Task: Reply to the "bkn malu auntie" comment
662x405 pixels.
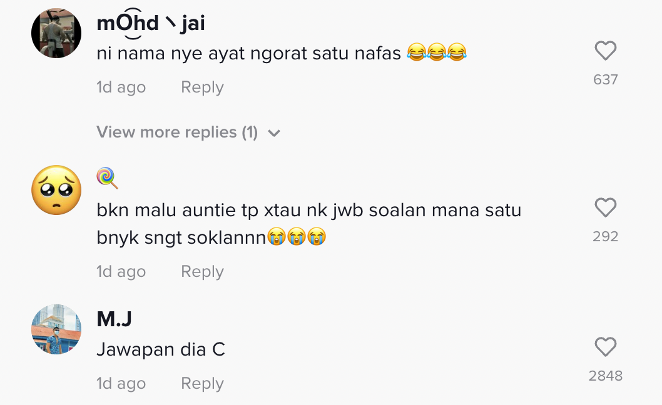Action: click(x=202, y=272)
